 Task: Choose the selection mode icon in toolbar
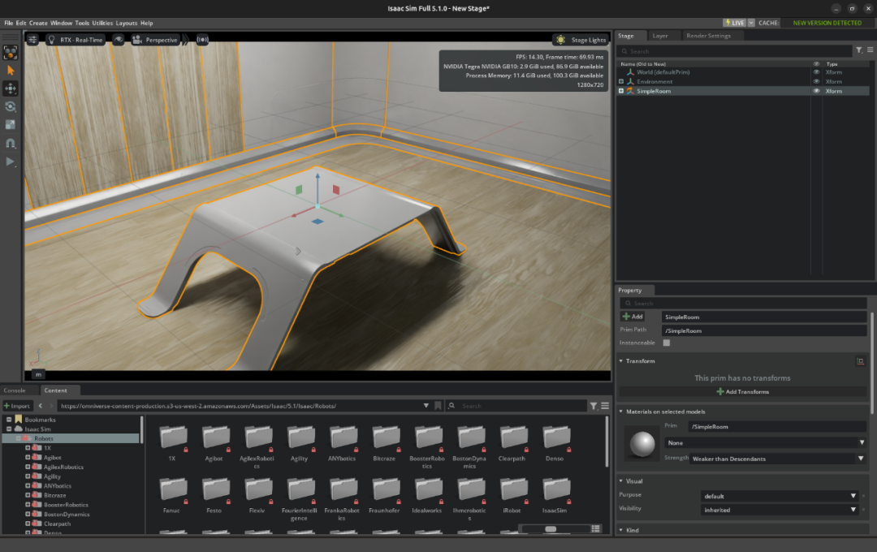(x=10, y=53)
